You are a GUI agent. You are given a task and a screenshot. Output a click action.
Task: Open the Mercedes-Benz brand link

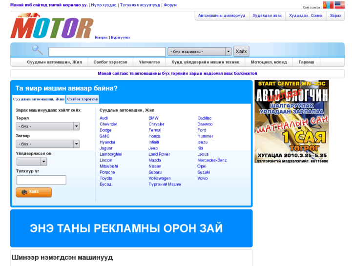212,160
